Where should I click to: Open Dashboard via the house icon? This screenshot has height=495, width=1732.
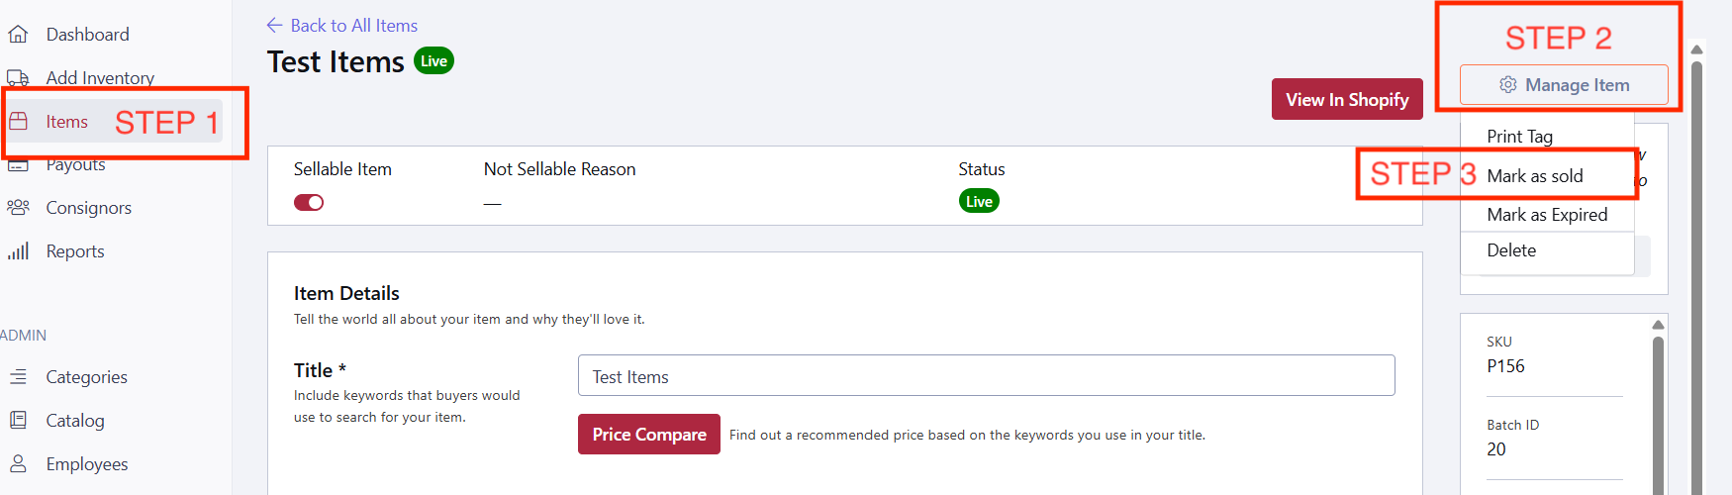coord(18,35)
